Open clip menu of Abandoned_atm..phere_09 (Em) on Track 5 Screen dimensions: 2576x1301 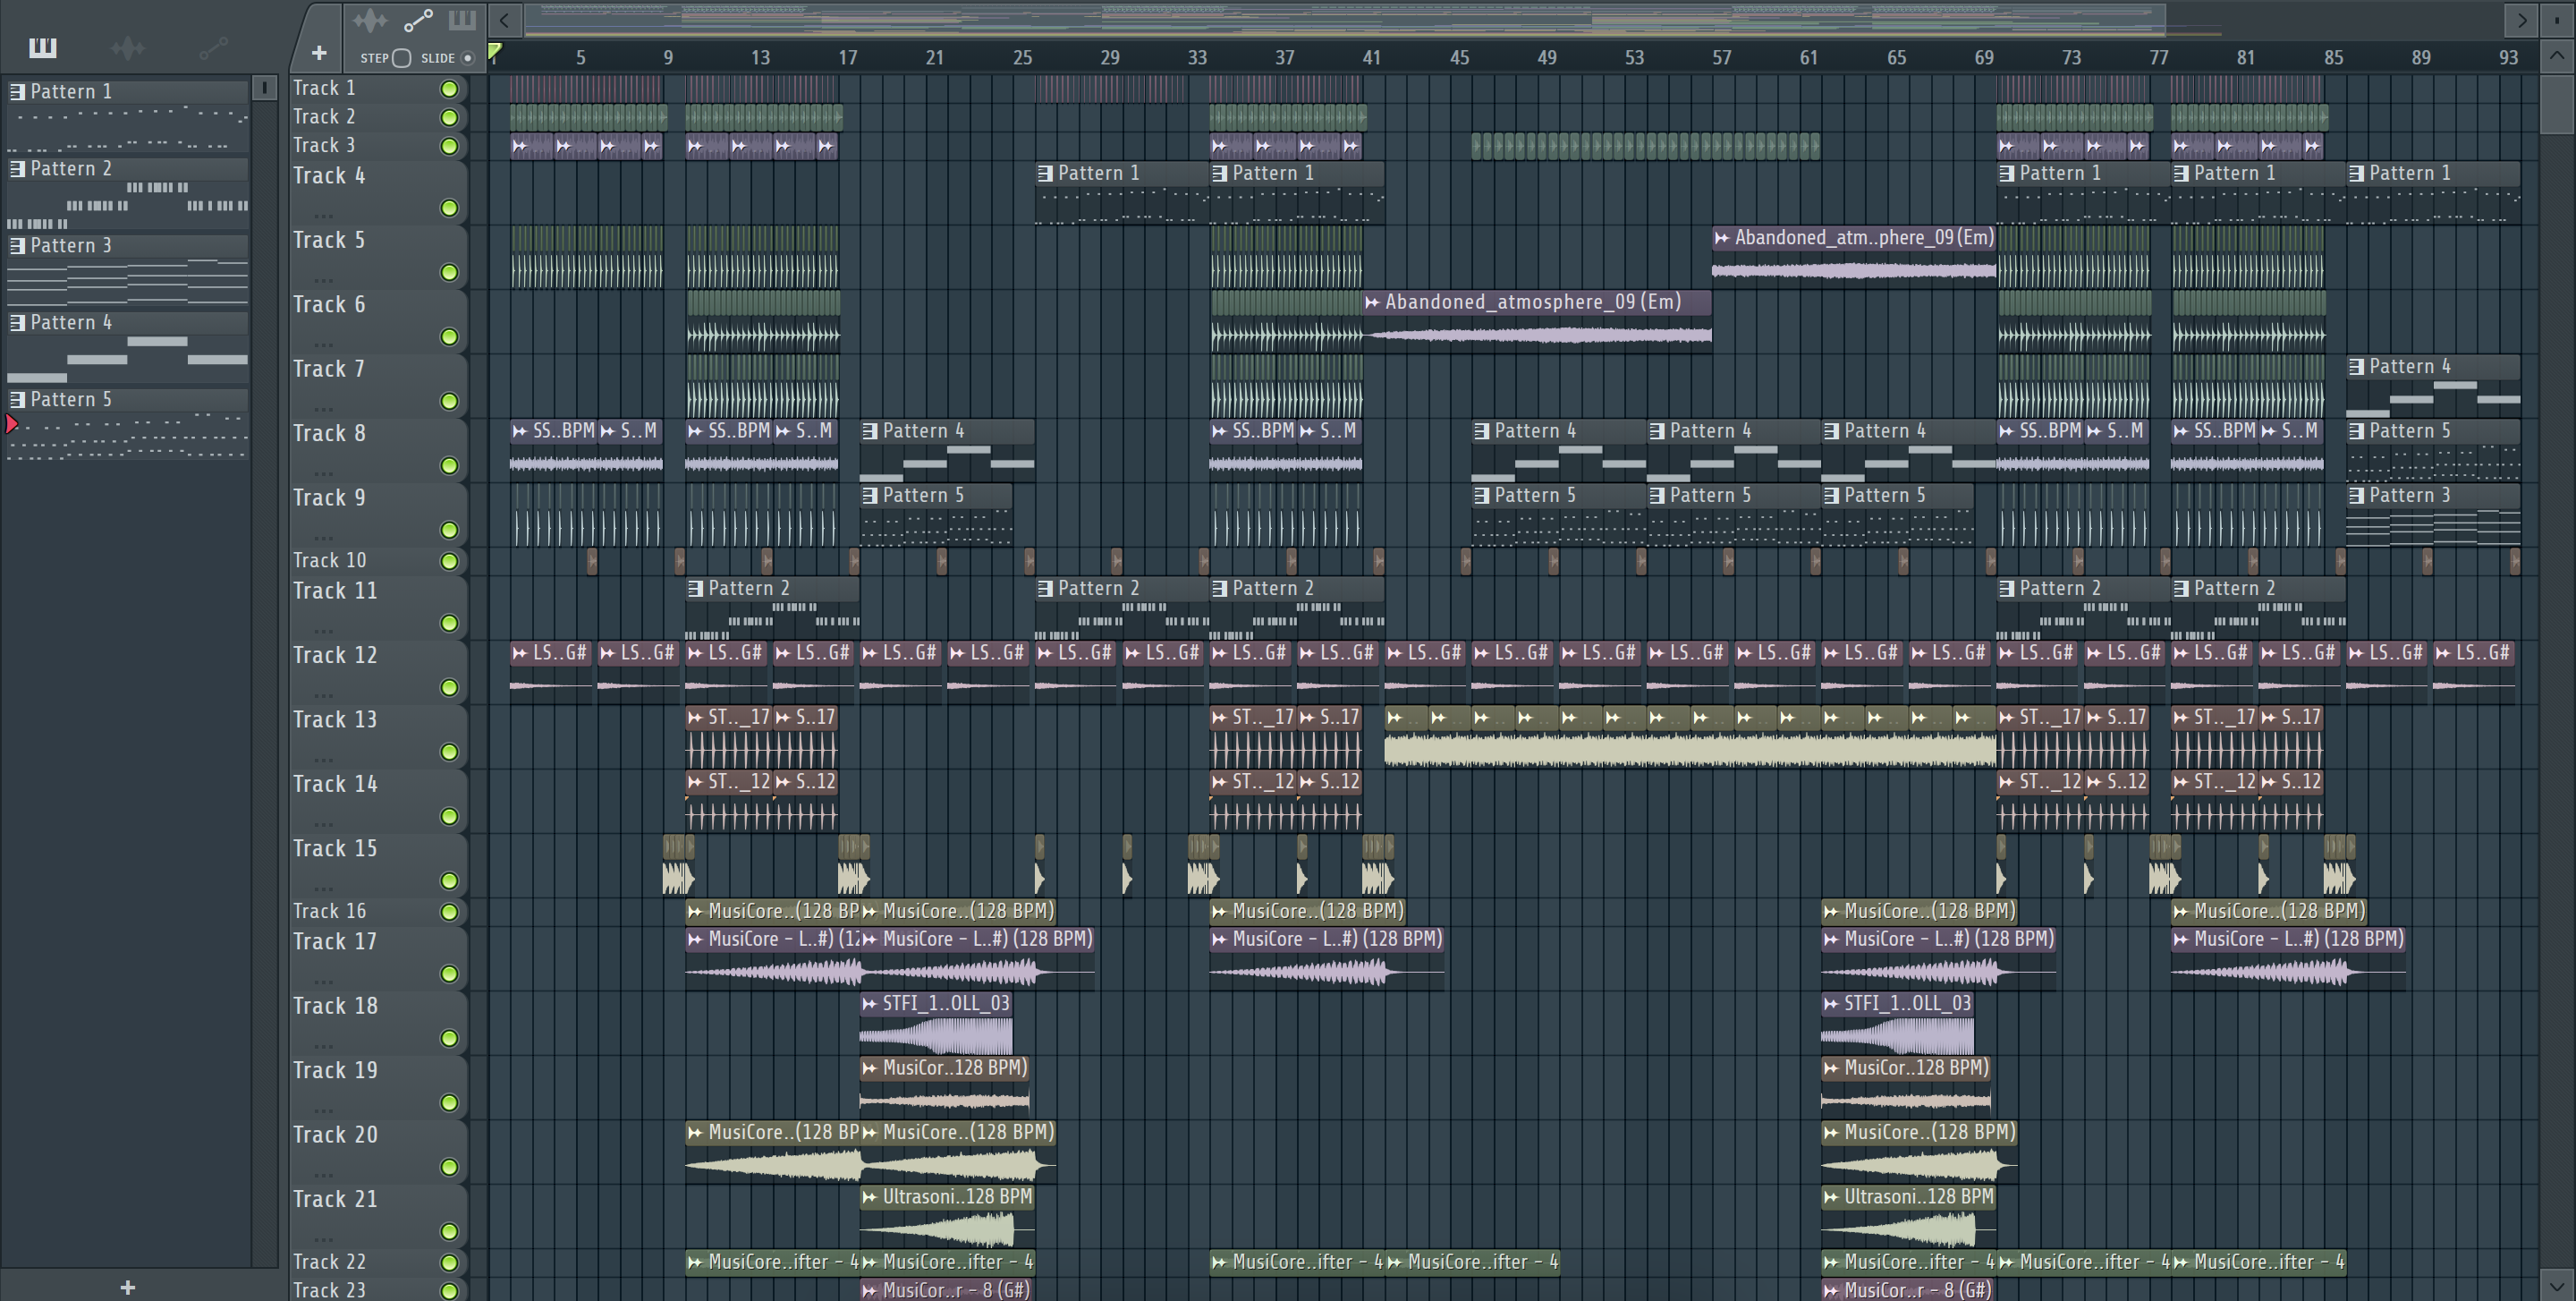click(x=1722, y=238)
